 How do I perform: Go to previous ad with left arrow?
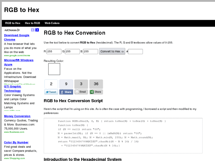pos(33,30)
